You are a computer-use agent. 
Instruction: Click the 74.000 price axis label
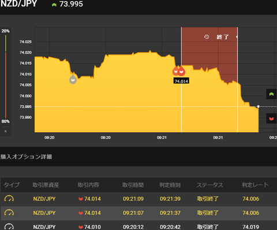pos(25,96)
